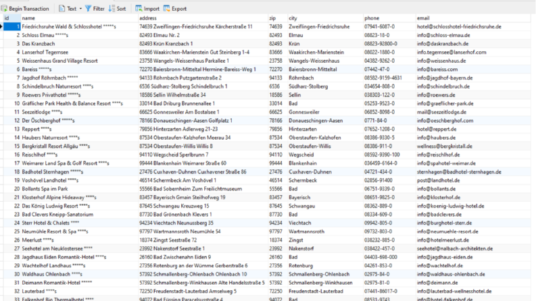Select the current row indicator arrow
This screenshot has height=301, width=536.
click(1, 26)
